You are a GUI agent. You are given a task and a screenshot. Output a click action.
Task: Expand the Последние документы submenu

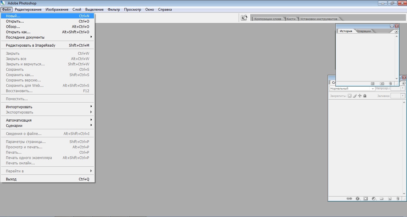coord(48,37)
